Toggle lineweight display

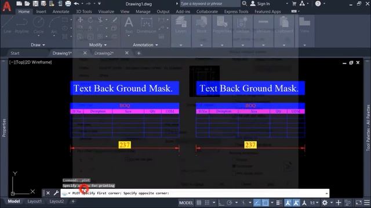(279, 203)
